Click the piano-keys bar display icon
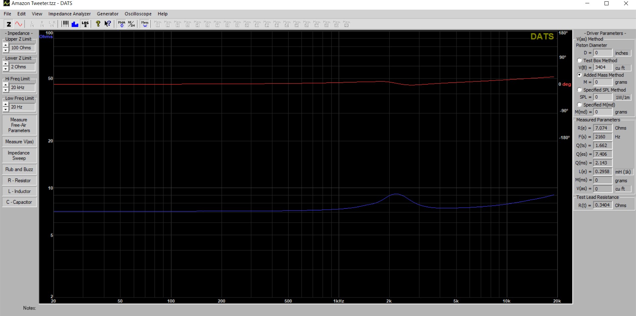This screenshot has width=636, height=316. 65,24
